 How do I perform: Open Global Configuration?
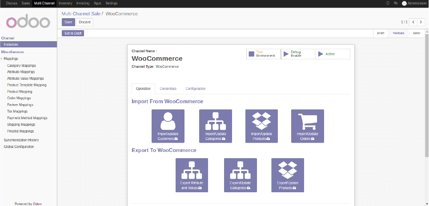(19, 147)
